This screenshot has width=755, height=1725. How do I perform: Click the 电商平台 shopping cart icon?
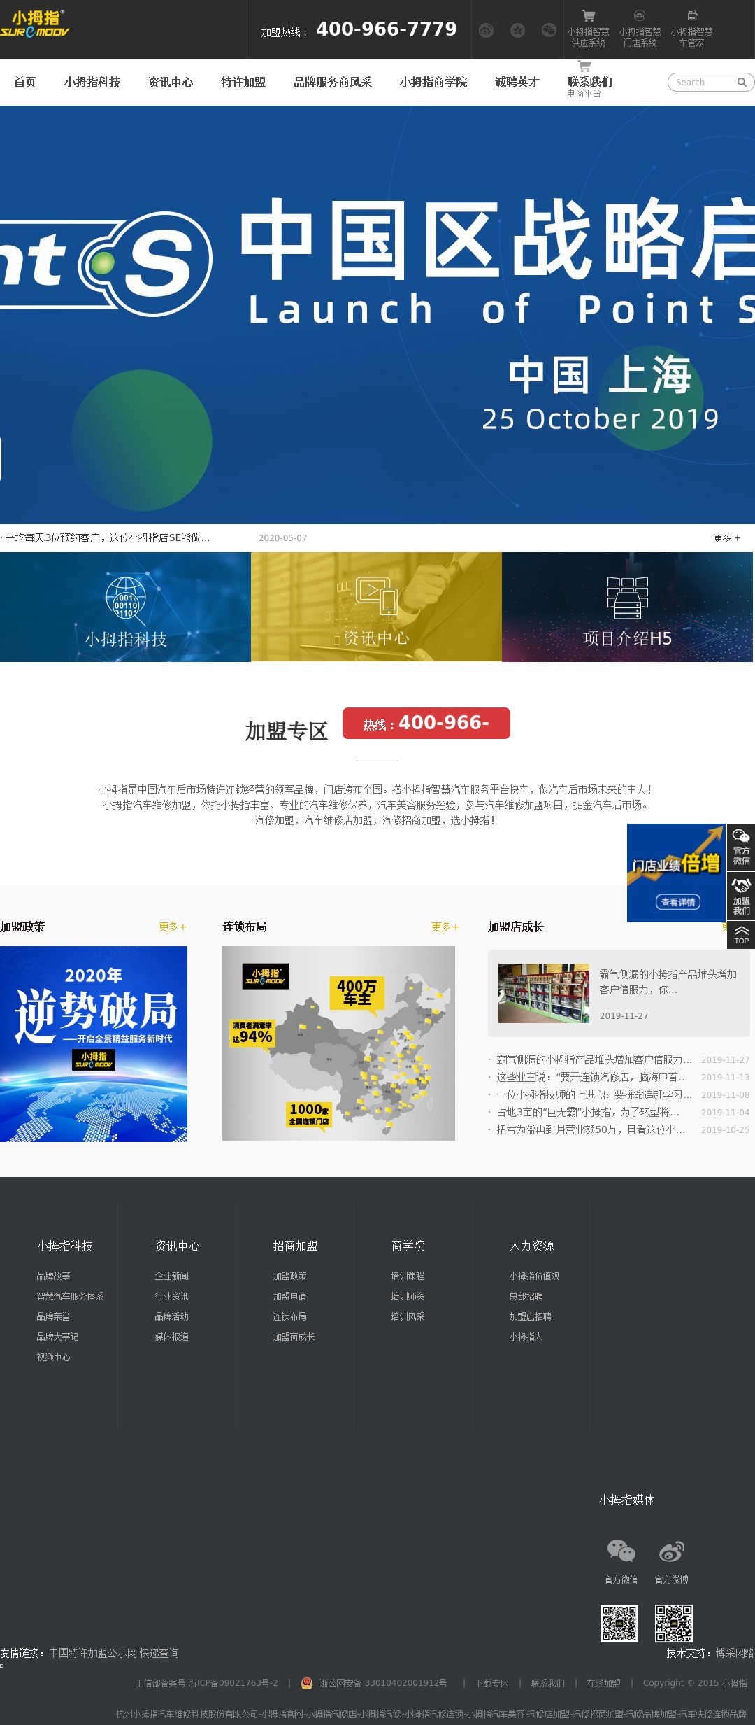pyautogui.click(x=584, y=66)
